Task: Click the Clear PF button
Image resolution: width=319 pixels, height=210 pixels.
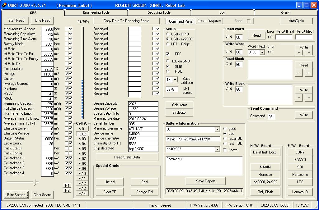Action: coord(110,192)
